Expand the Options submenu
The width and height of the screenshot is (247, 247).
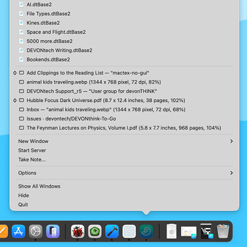tap(124, 173)
